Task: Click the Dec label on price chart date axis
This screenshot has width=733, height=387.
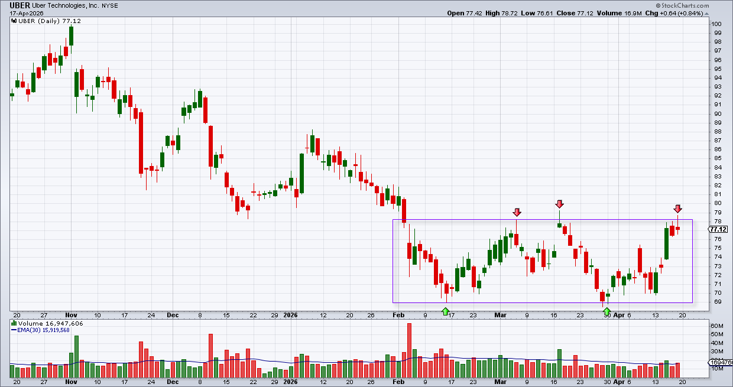Action: pyautogui.click(x=173, y=315)
